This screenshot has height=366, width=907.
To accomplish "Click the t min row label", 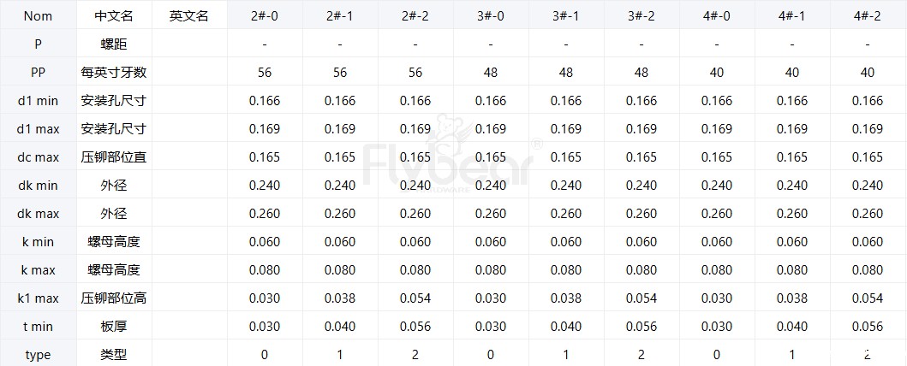I will 38,327.
